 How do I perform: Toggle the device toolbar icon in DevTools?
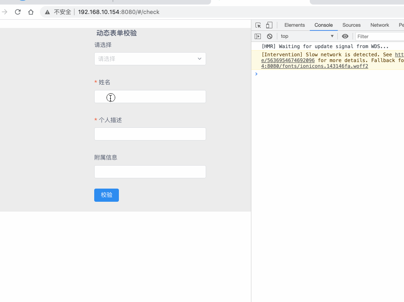269,25
